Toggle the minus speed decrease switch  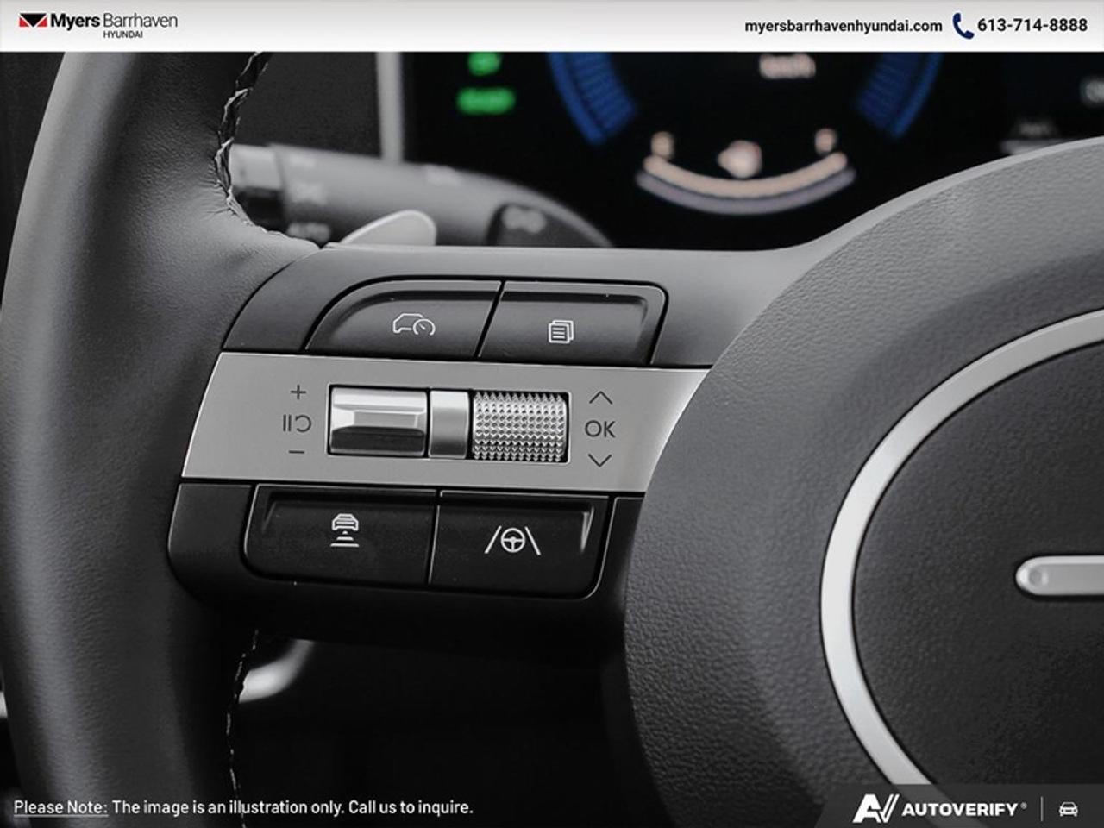click(298, 452)
